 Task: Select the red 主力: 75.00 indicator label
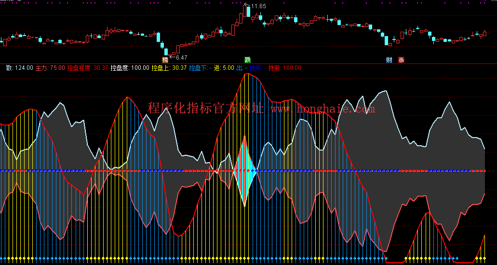coord(50,68)
